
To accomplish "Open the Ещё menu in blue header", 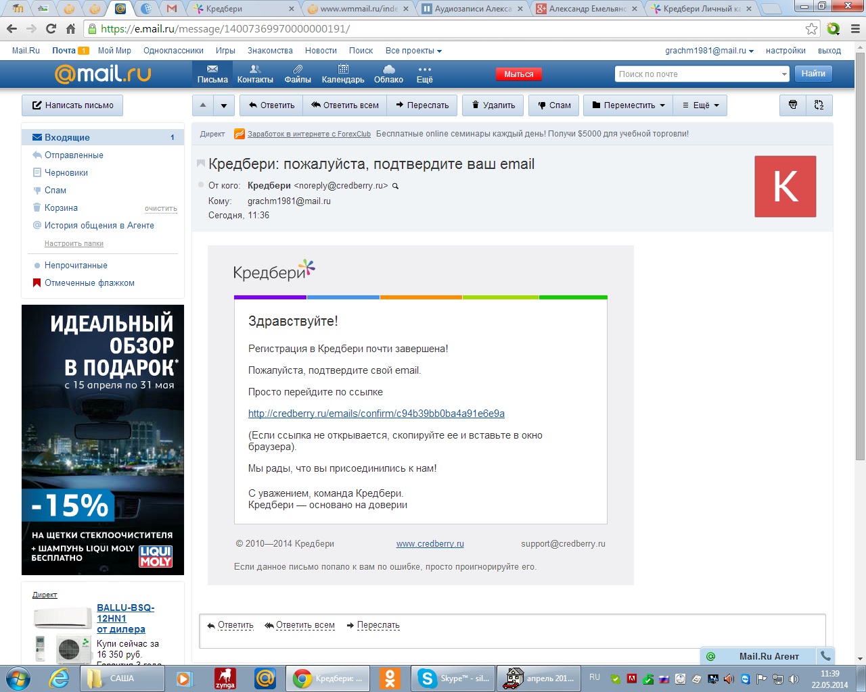I will 424,74.
